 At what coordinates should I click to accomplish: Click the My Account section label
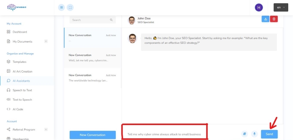(14, 24)
